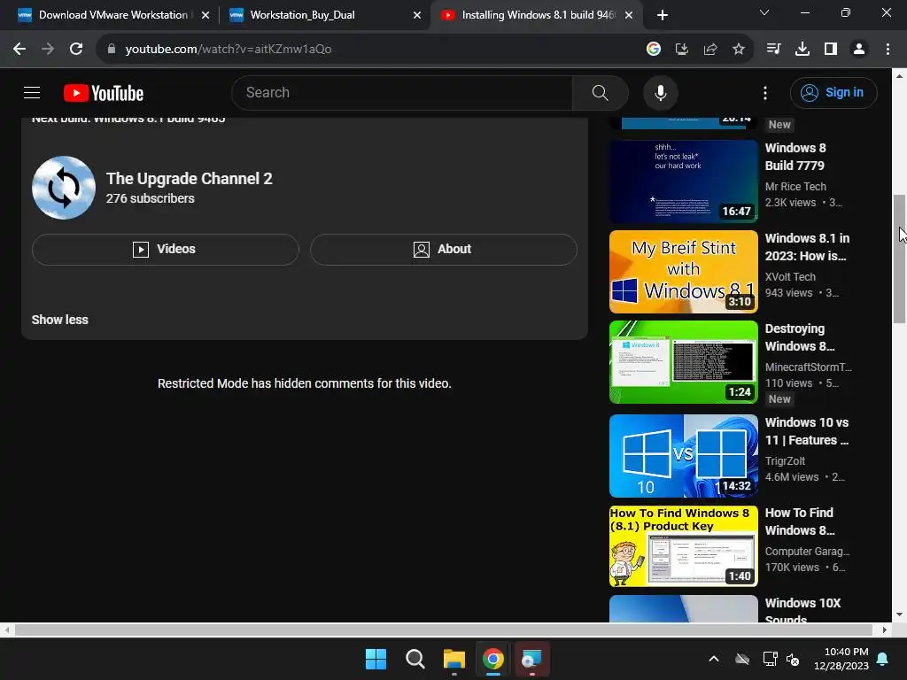Click the vertical page scrollbar thumb
907x680 pixels.
899,259
